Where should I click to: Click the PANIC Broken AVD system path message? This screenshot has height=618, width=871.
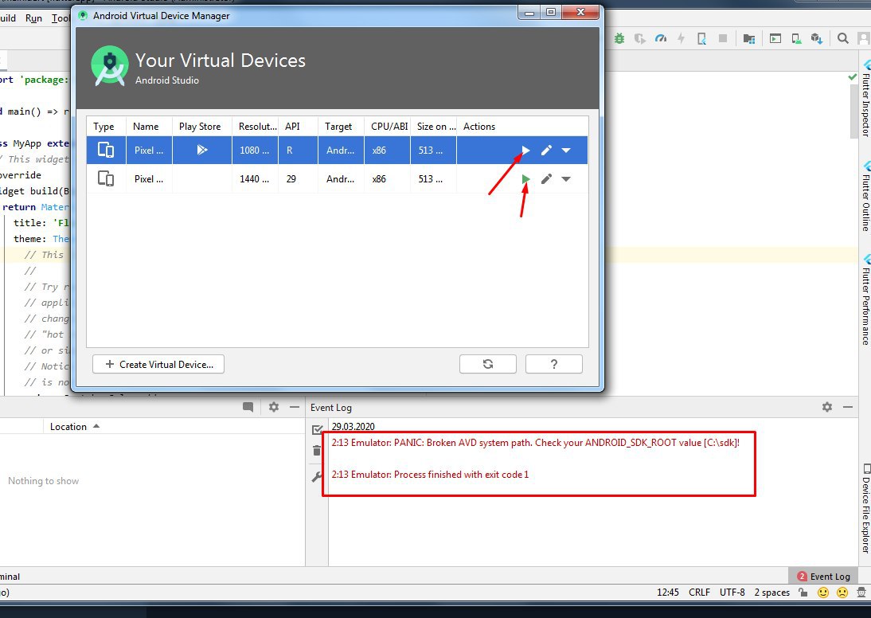[536, 443]
